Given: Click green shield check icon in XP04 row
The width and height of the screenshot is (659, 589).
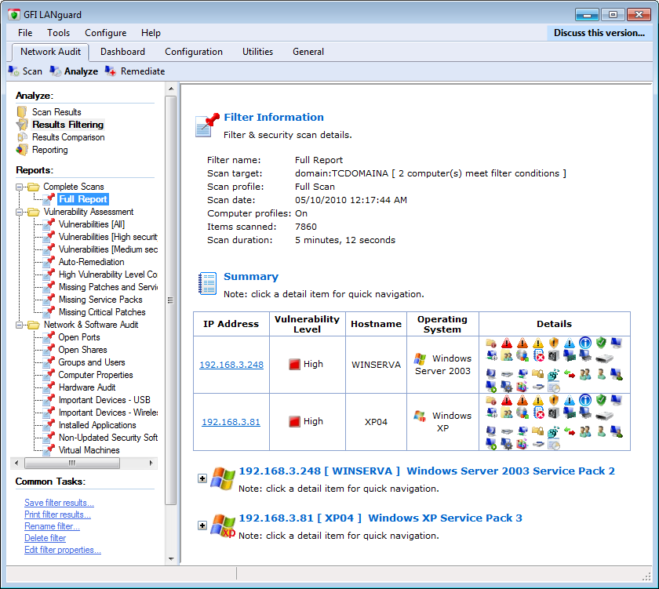Looking at the screenshot, I should (x=601, y=400).
